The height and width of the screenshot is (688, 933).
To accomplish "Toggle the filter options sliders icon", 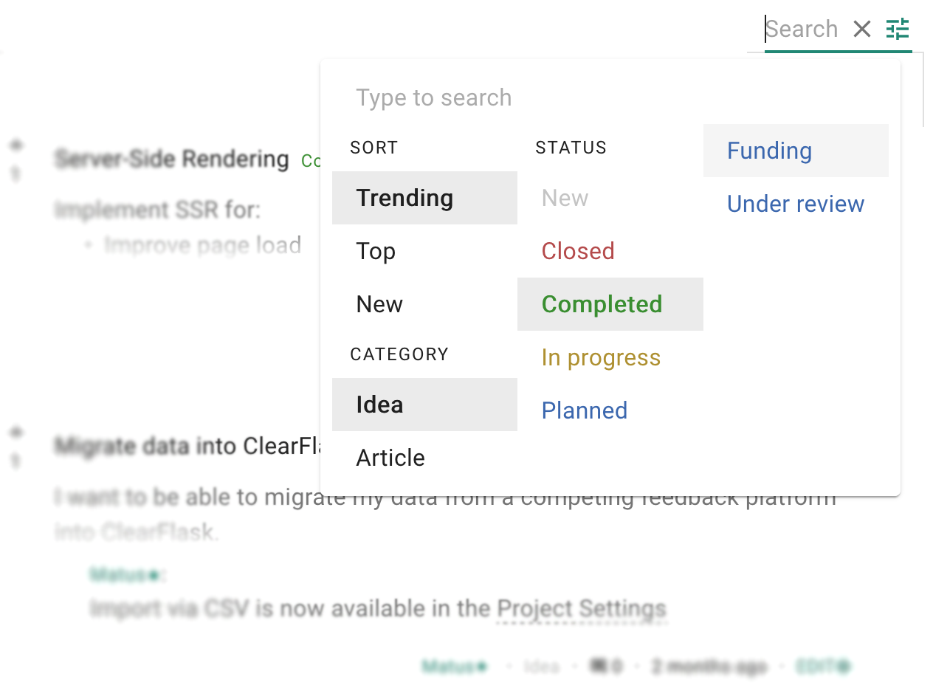I will 898,30.
